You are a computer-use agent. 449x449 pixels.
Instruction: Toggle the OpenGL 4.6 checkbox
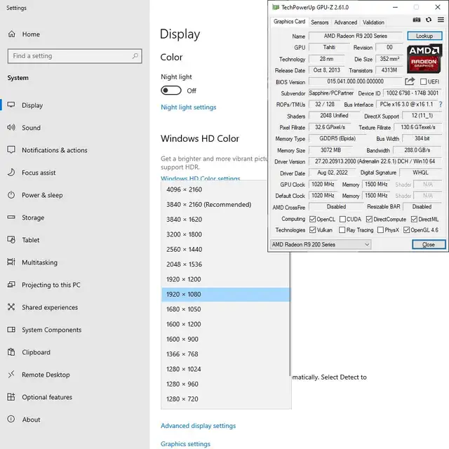tap(406, 230)
